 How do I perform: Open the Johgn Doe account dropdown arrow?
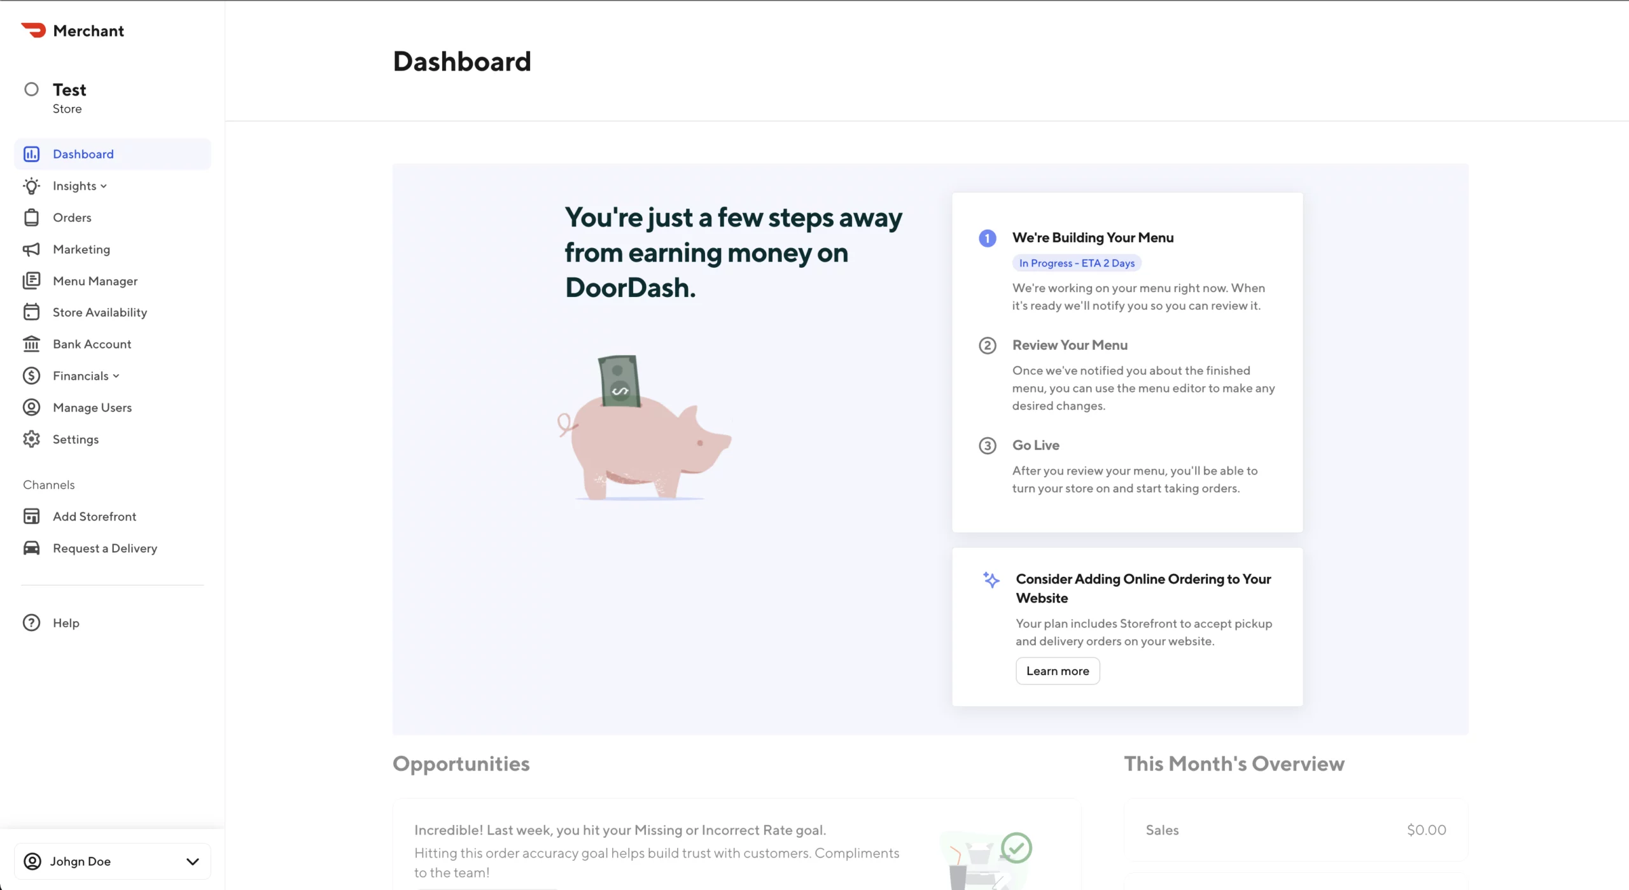(x=192, y=861)
